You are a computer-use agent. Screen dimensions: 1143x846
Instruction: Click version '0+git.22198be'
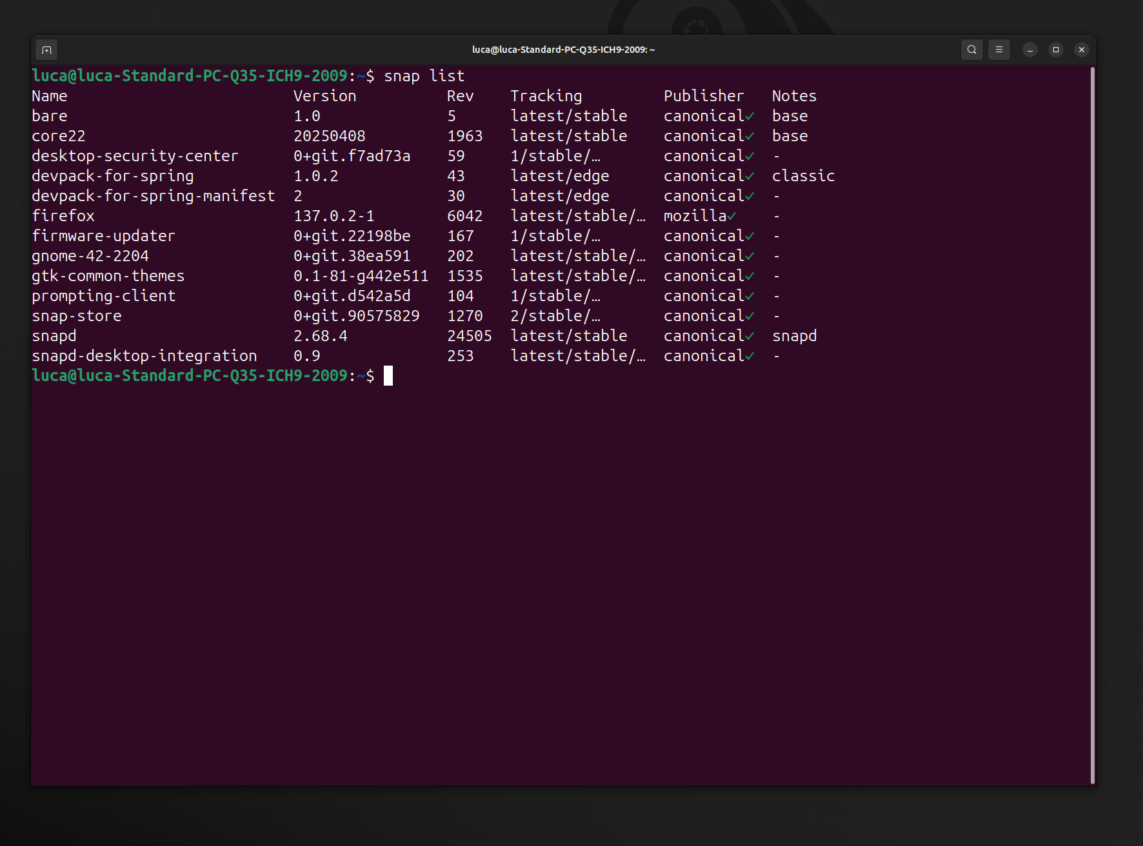pos(352,236)
